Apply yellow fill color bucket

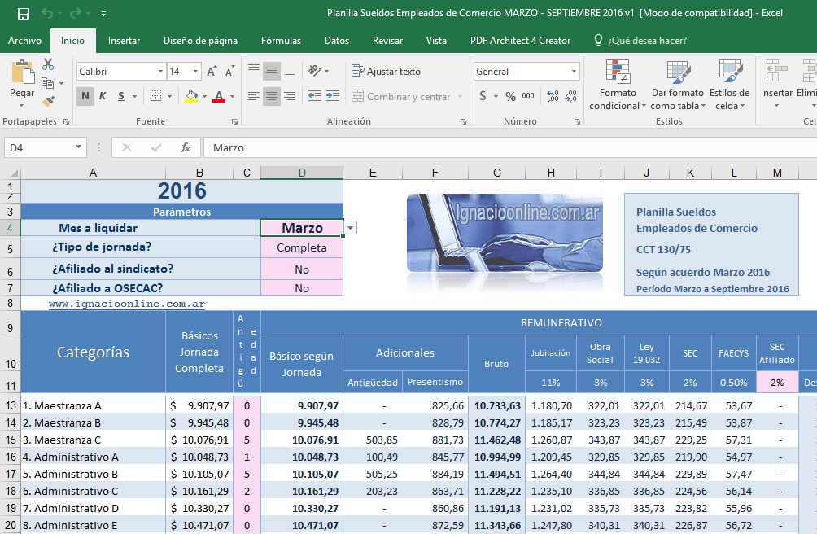[191, 96]
